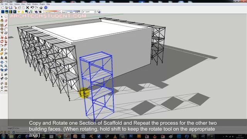This screenshot has height=139, width=247.
Task: Activate the Section Plane tool
Action: (6, 79)
